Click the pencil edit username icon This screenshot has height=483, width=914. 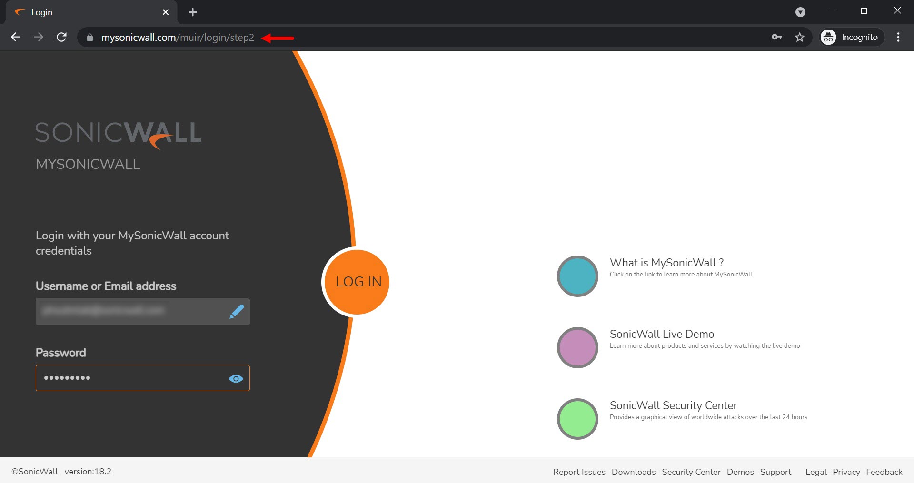[x=237, y=312]
